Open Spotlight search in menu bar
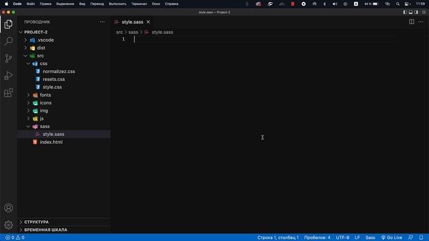The width and height of the screenshot is (429, 241). pos(397,4)
